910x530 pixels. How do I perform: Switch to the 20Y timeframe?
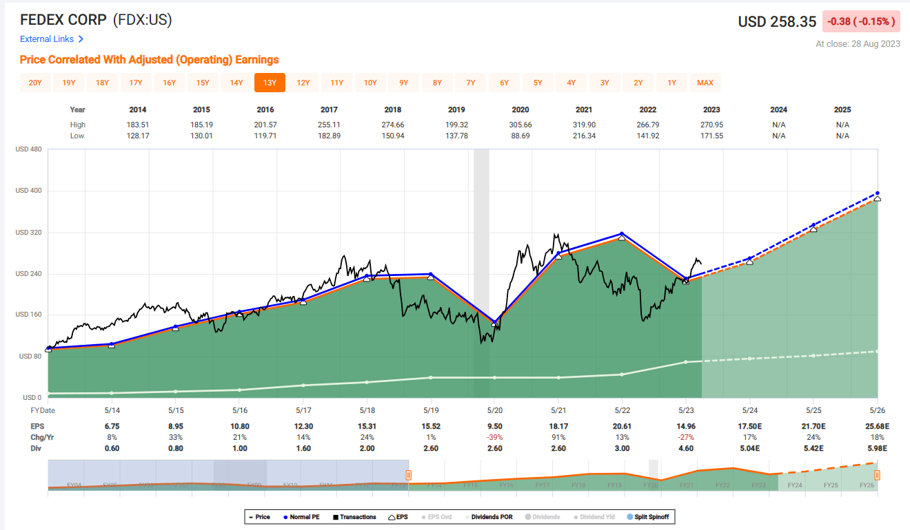tap(35, 82)
